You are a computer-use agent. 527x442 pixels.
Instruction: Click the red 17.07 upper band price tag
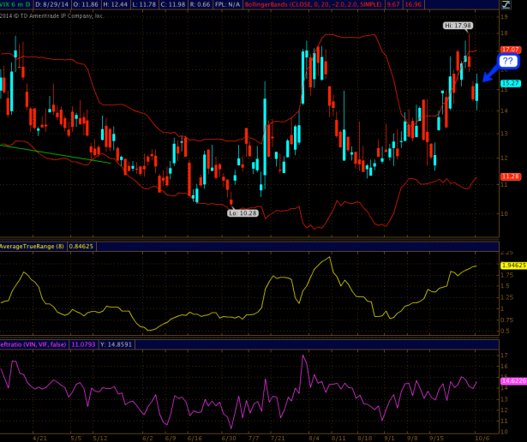click(512, 50)
